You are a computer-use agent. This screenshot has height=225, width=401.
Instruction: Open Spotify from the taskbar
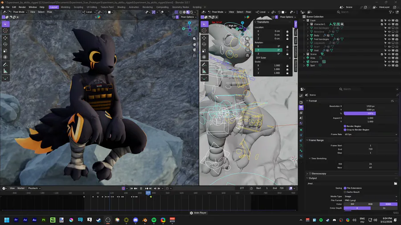[x=154, y=220]
